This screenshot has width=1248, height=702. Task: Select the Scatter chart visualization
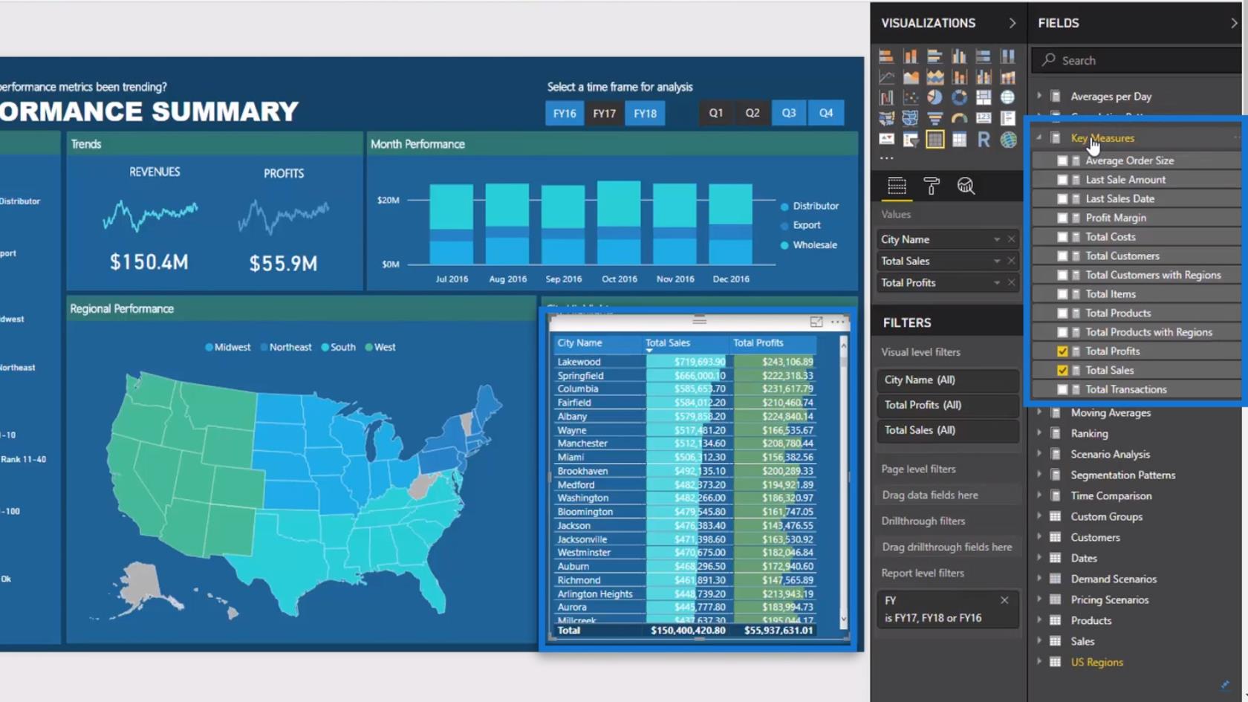(911, 97)
